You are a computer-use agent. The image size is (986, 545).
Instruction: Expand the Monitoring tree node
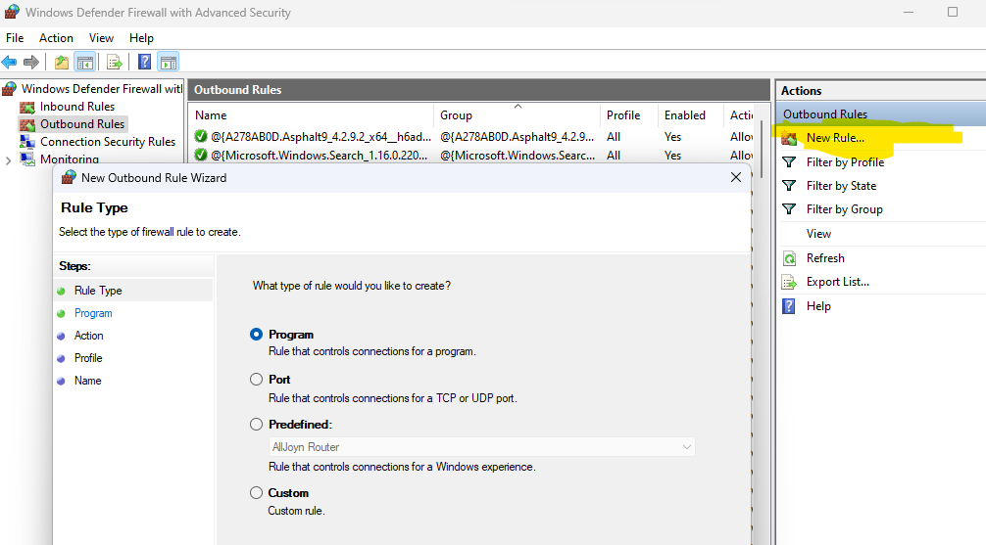[8, 160]
